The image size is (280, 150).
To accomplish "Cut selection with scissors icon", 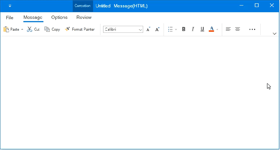I will (29, 29).
